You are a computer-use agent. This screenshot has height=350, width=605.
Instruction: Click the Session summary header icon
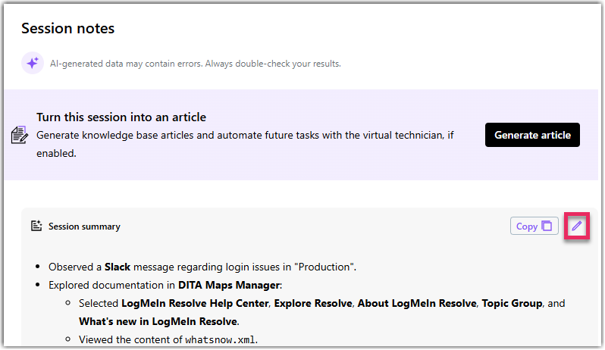pos(36,226)
